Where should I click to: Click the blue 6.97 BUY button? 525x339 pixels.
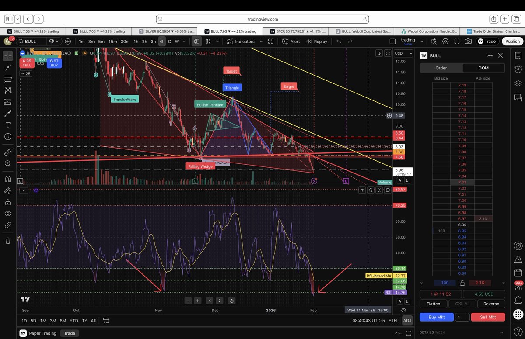click(54, 63)
